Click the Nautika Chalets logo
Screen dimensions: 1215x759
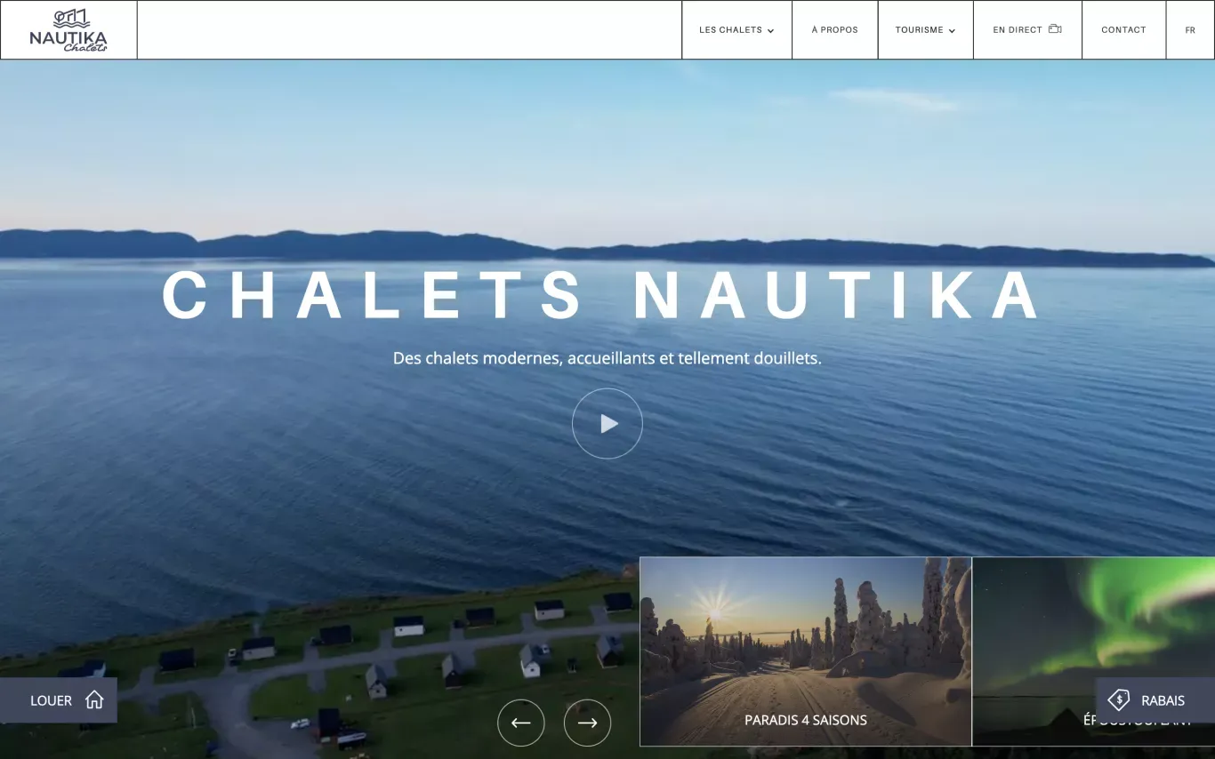tap(68, 30)
